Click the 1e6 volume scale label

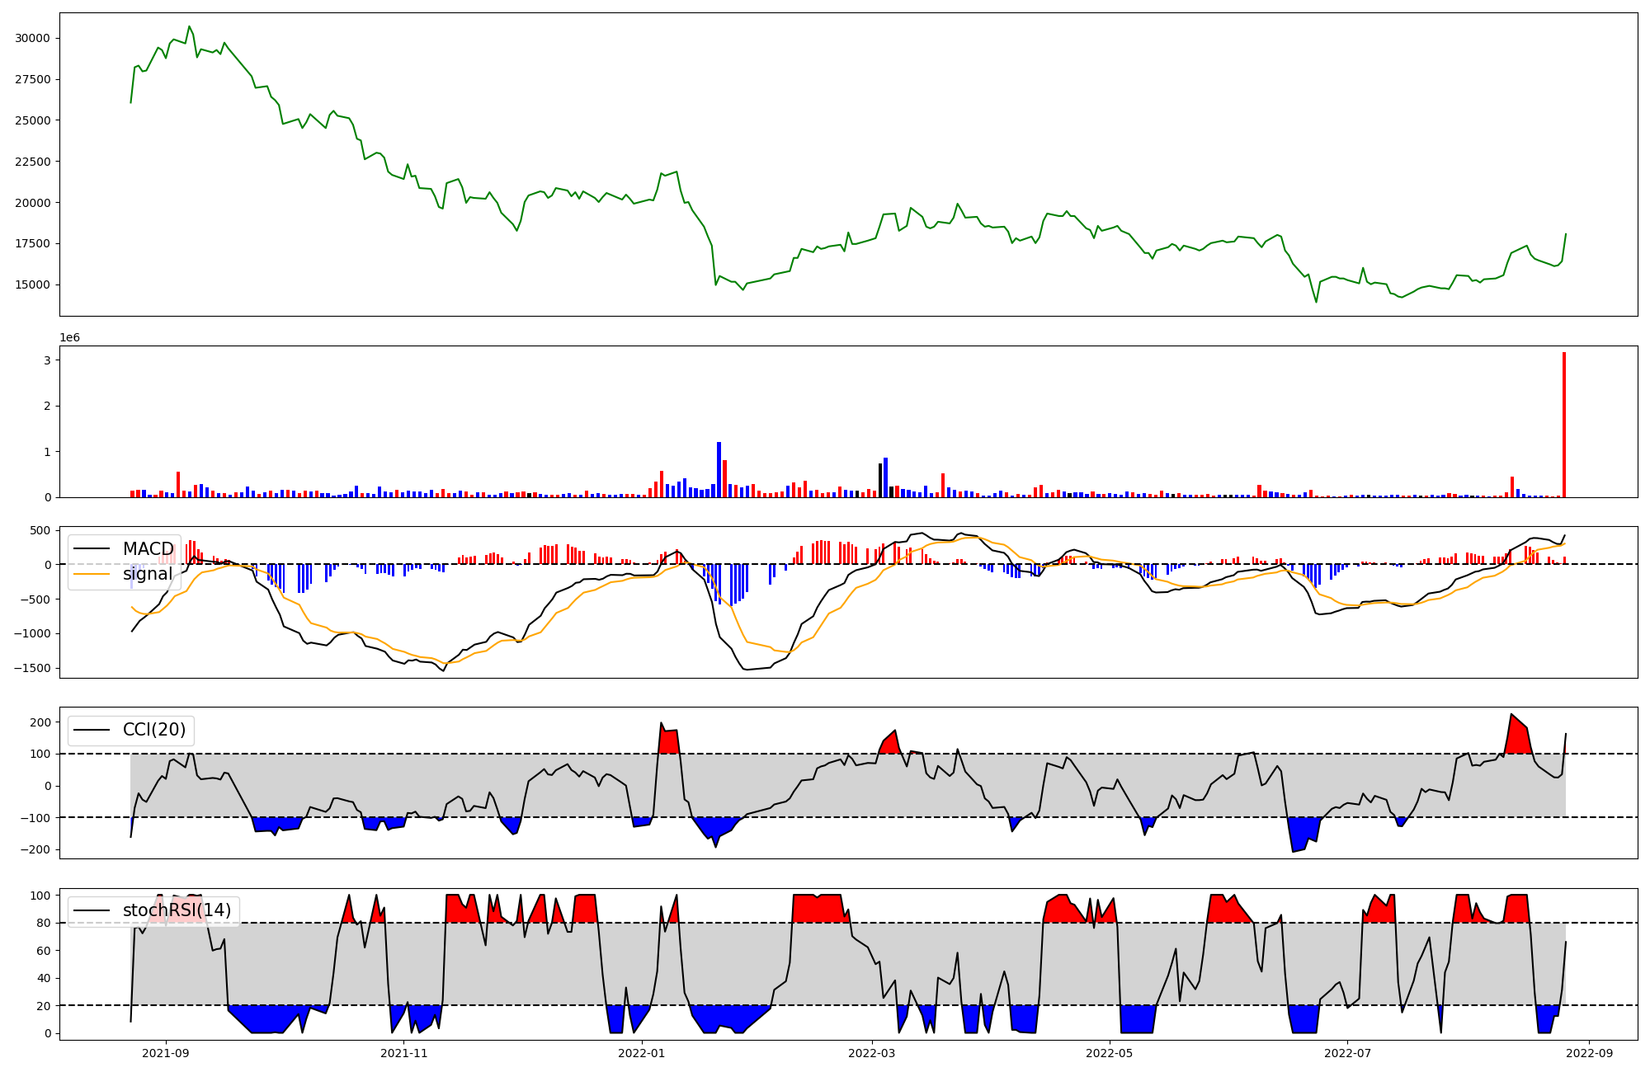[69, 338]
